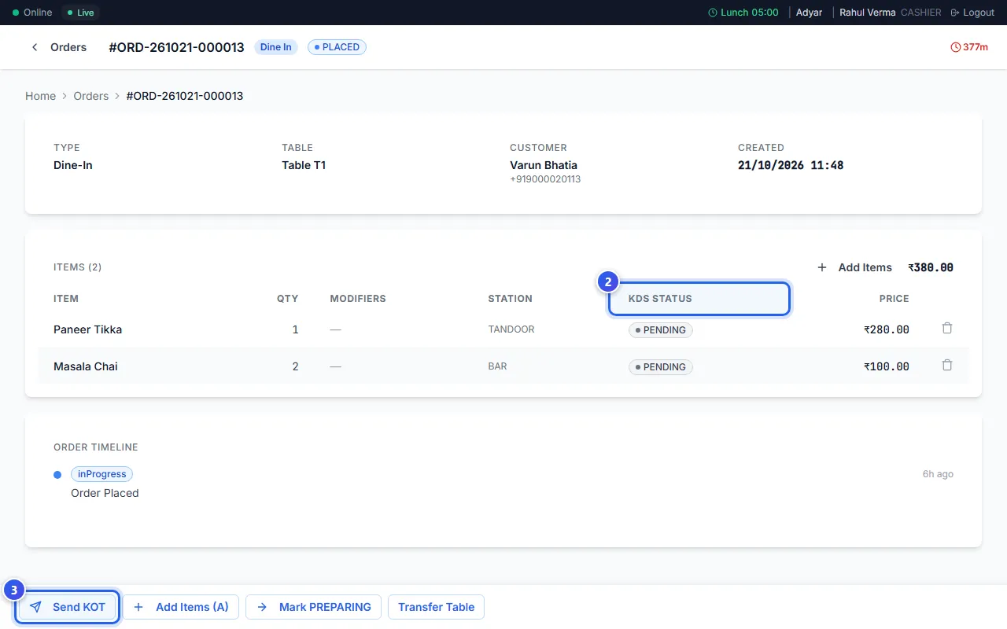Screen dimensions: 1007x629
Task: Click the paper plane icon on Send KOT
Action: (x=35, y=607)
